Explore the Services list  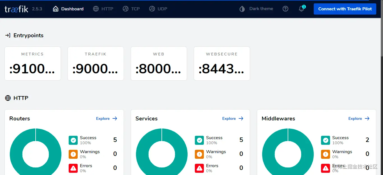[x=233, y=118]
